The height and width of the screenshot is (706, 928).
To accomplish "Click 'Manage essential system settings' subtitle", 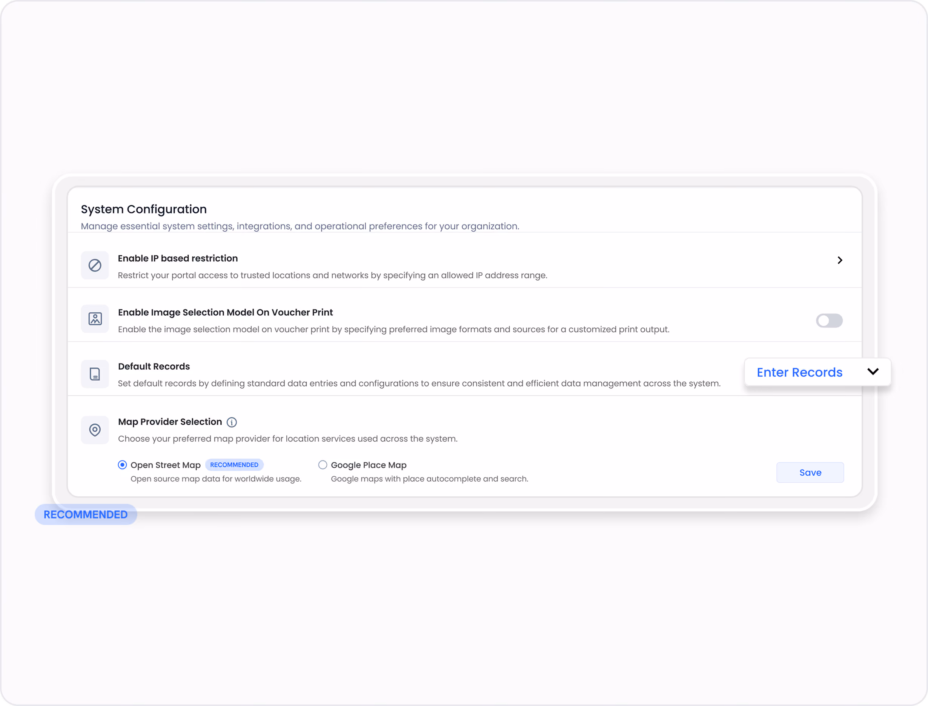I will 300,226.
